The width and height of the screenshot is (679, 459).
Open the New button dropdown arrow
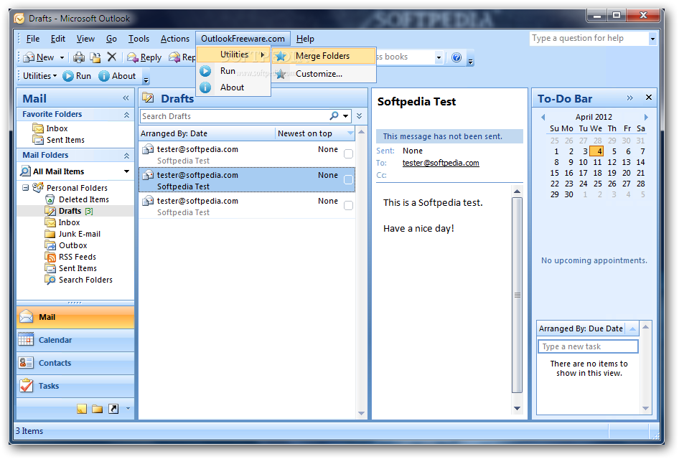click(62, 57)
